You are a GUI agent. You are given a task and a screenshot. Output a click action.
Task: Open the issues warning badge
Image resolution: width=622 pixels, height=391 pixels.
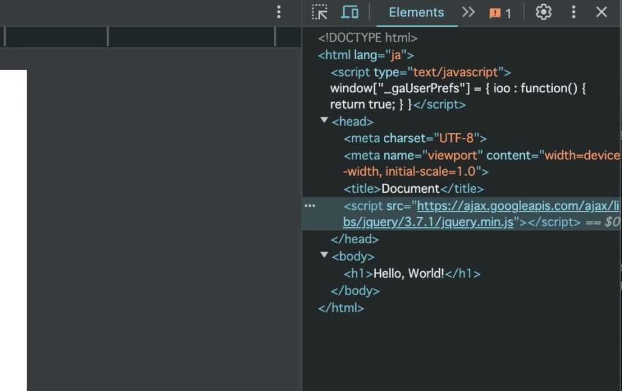(501, 13)
